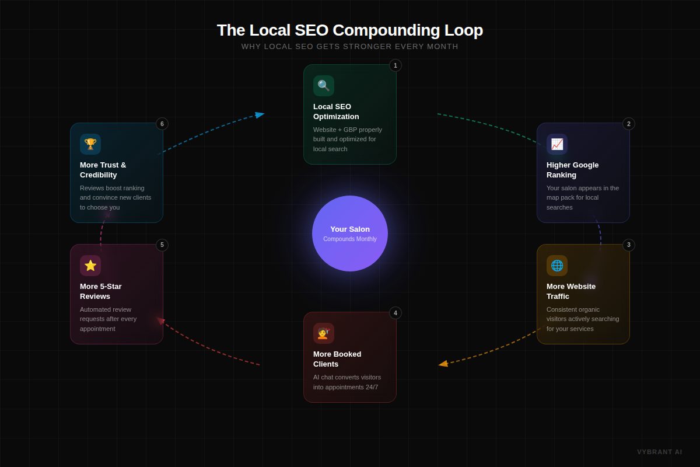
Task: Select the step 3 number badge
Action: [629, 245]
